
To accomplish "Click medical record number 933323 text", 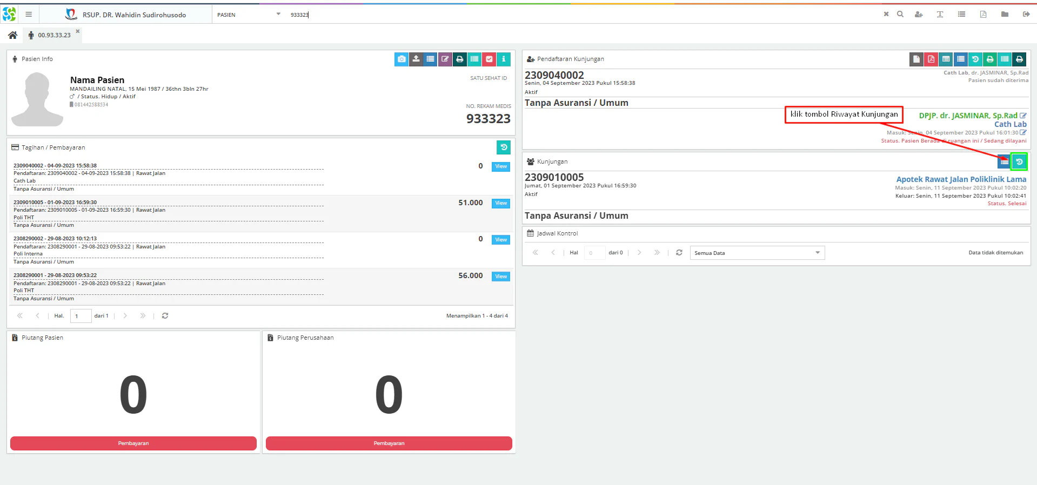I will pyautogui.click(x=489, y=119).
